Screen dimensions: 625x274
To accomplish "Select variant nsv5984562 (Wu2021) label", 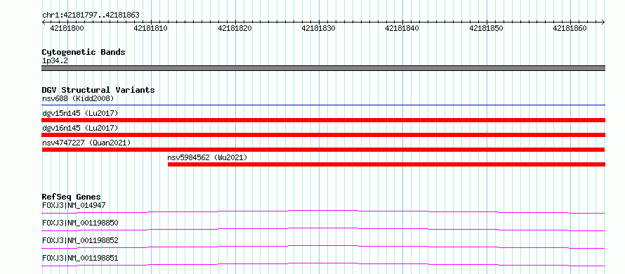I will click(207, 157).
